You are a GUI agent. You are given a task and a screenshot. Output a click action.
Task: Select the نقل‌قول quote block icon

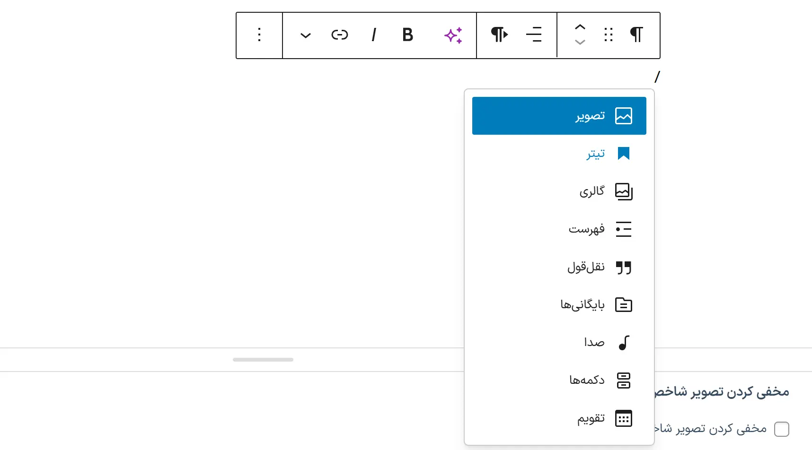[624, 267]
